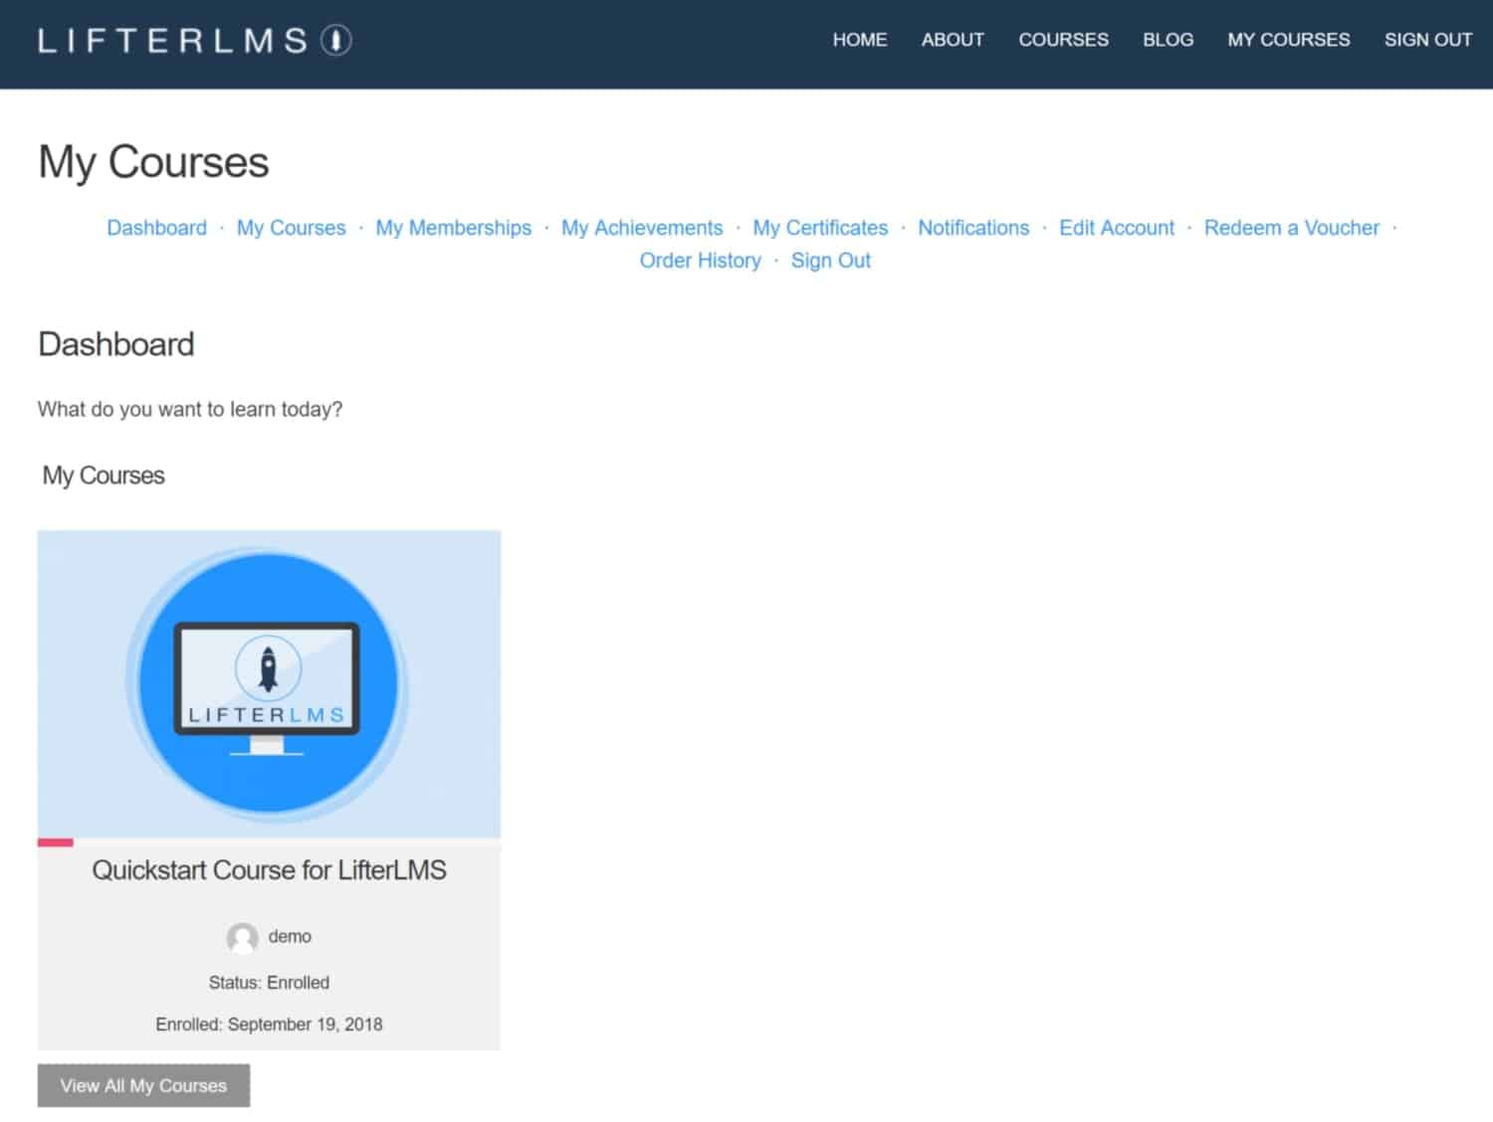Click the Status: Enrolled text
This screenshot has width=1493, height=1122.
269,983
